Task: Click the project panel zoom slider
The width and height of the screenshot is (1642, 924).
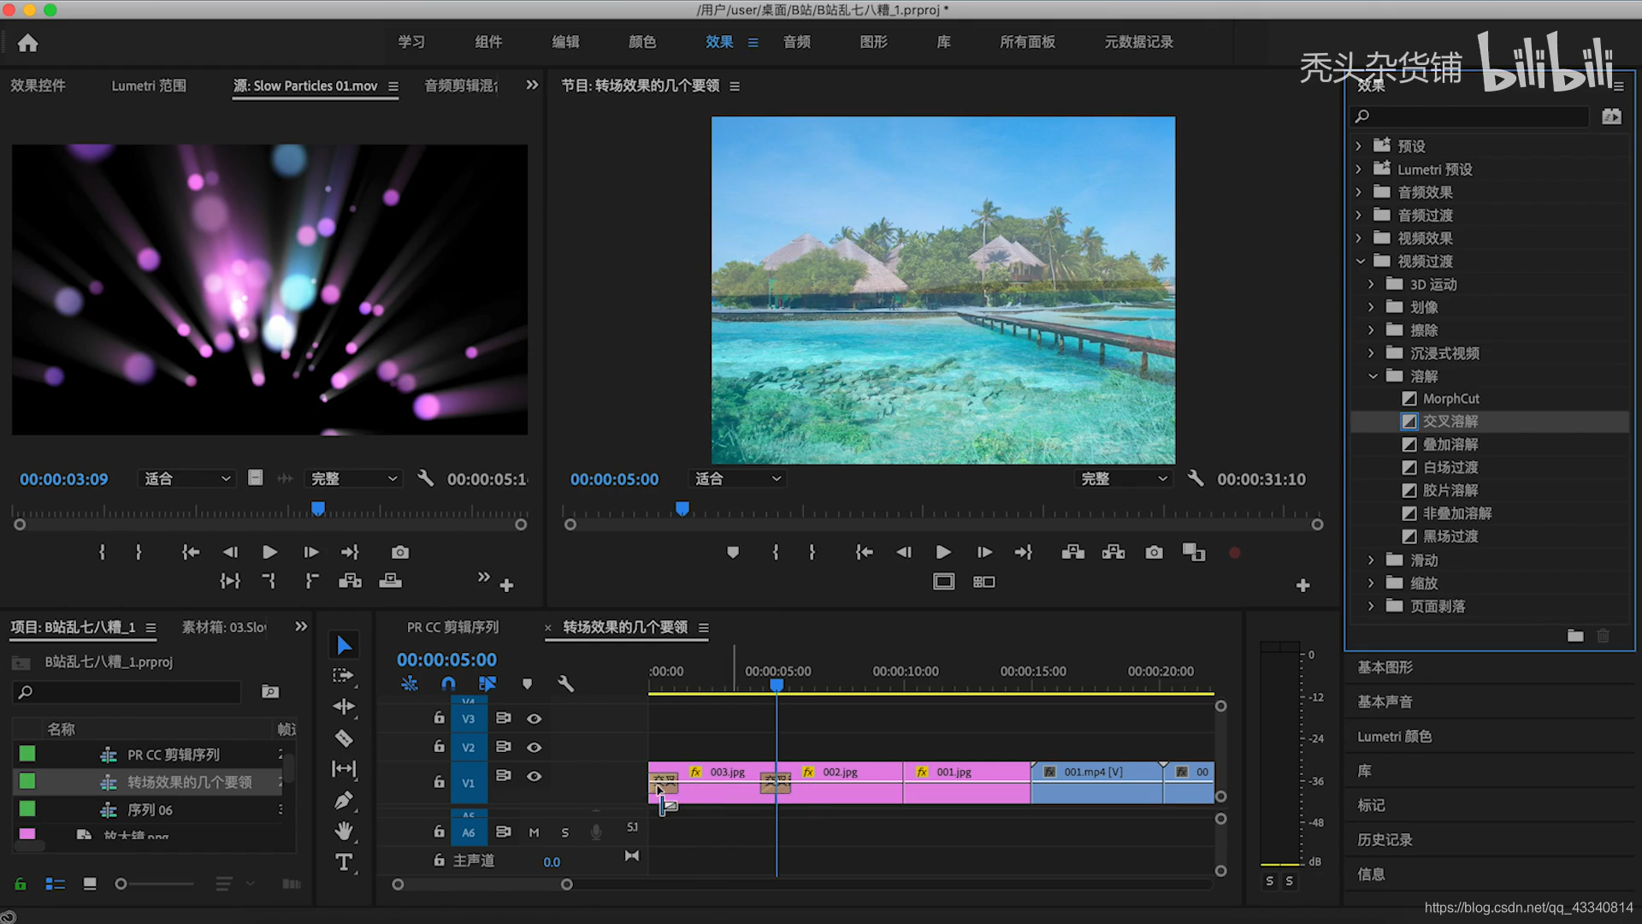Action: [121, 884]
